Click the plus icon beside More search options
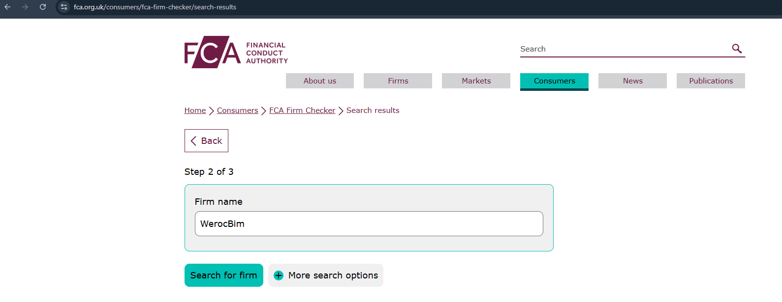The image size is (782, 302). tap(279, 275)
